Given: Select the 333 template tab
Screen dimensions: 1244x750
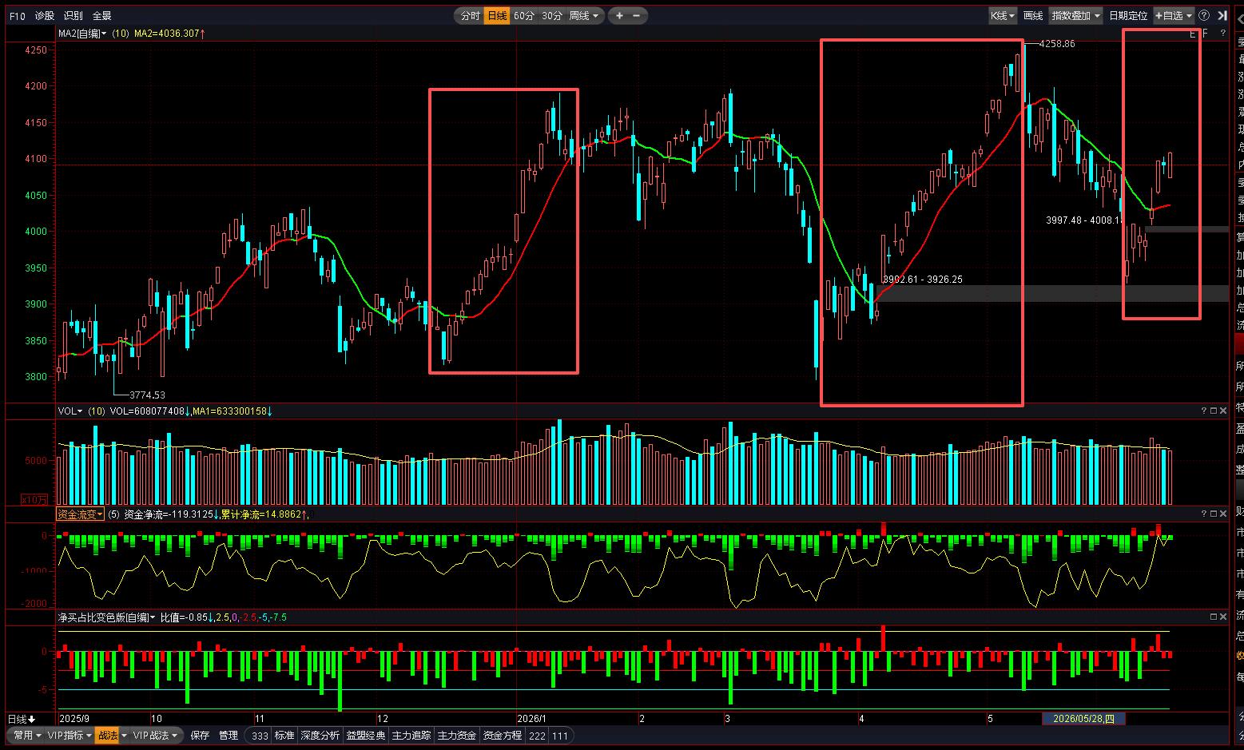Looking at the screenshot, I should pos(260,736).
